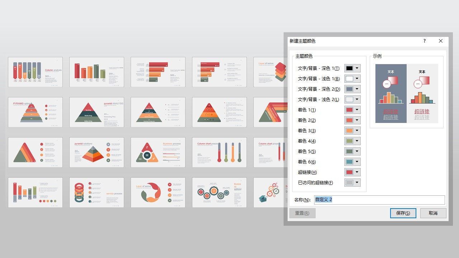
Task: Select the Business process slide thumbnail
Action: coord(158,152)
